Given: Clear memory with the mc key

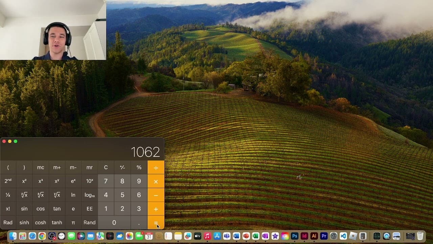Looking at the screenshot, I should click(41, 167).
